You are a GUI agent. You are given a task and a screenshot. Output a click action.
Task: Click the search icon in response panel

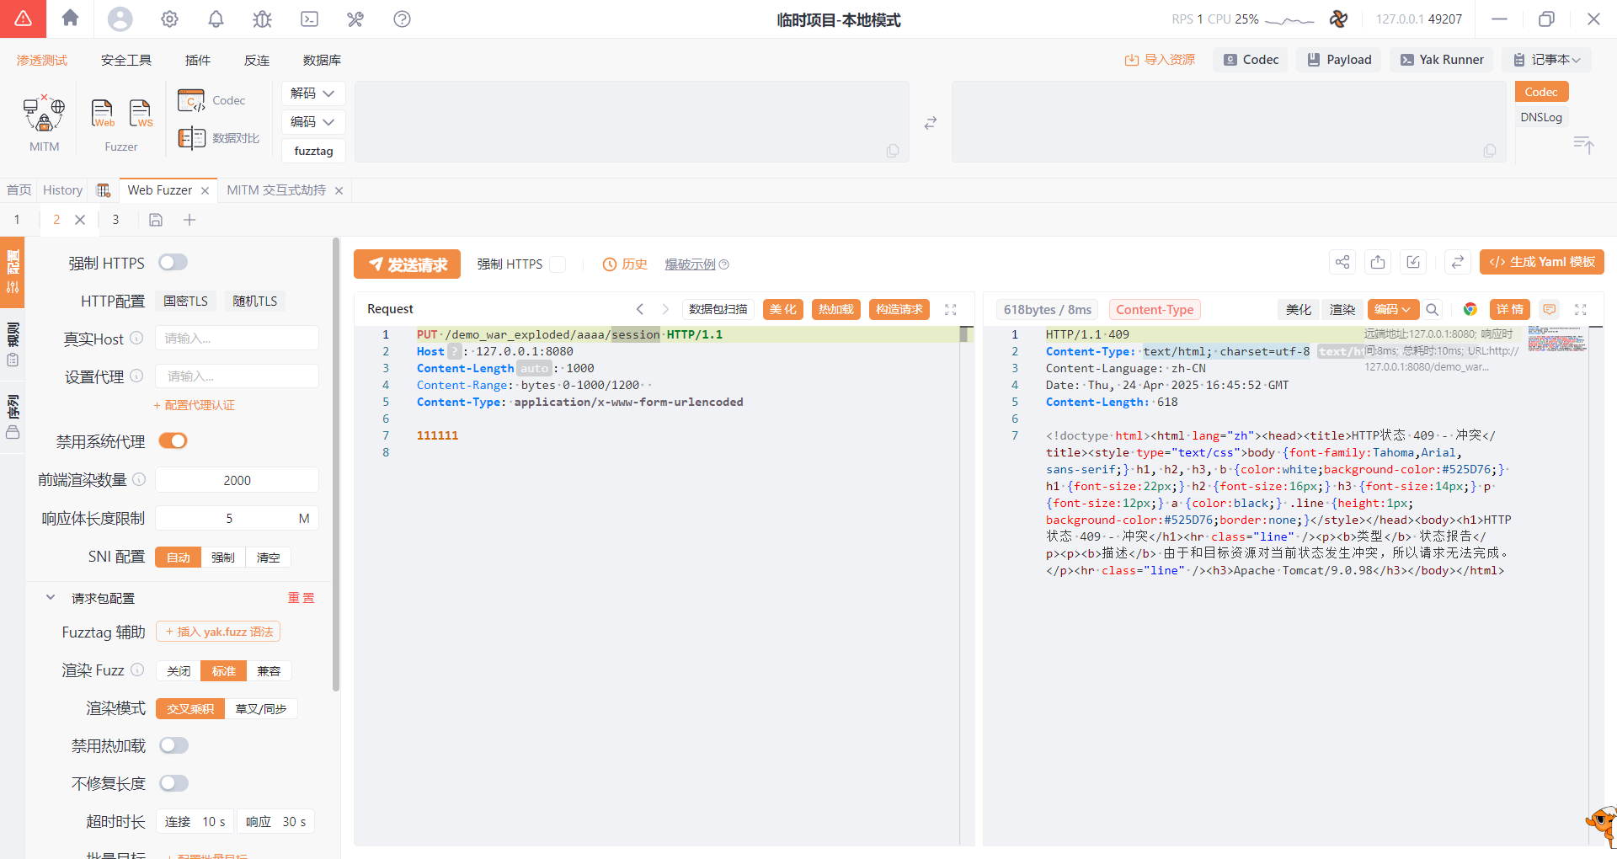[x=1433, y=309]
